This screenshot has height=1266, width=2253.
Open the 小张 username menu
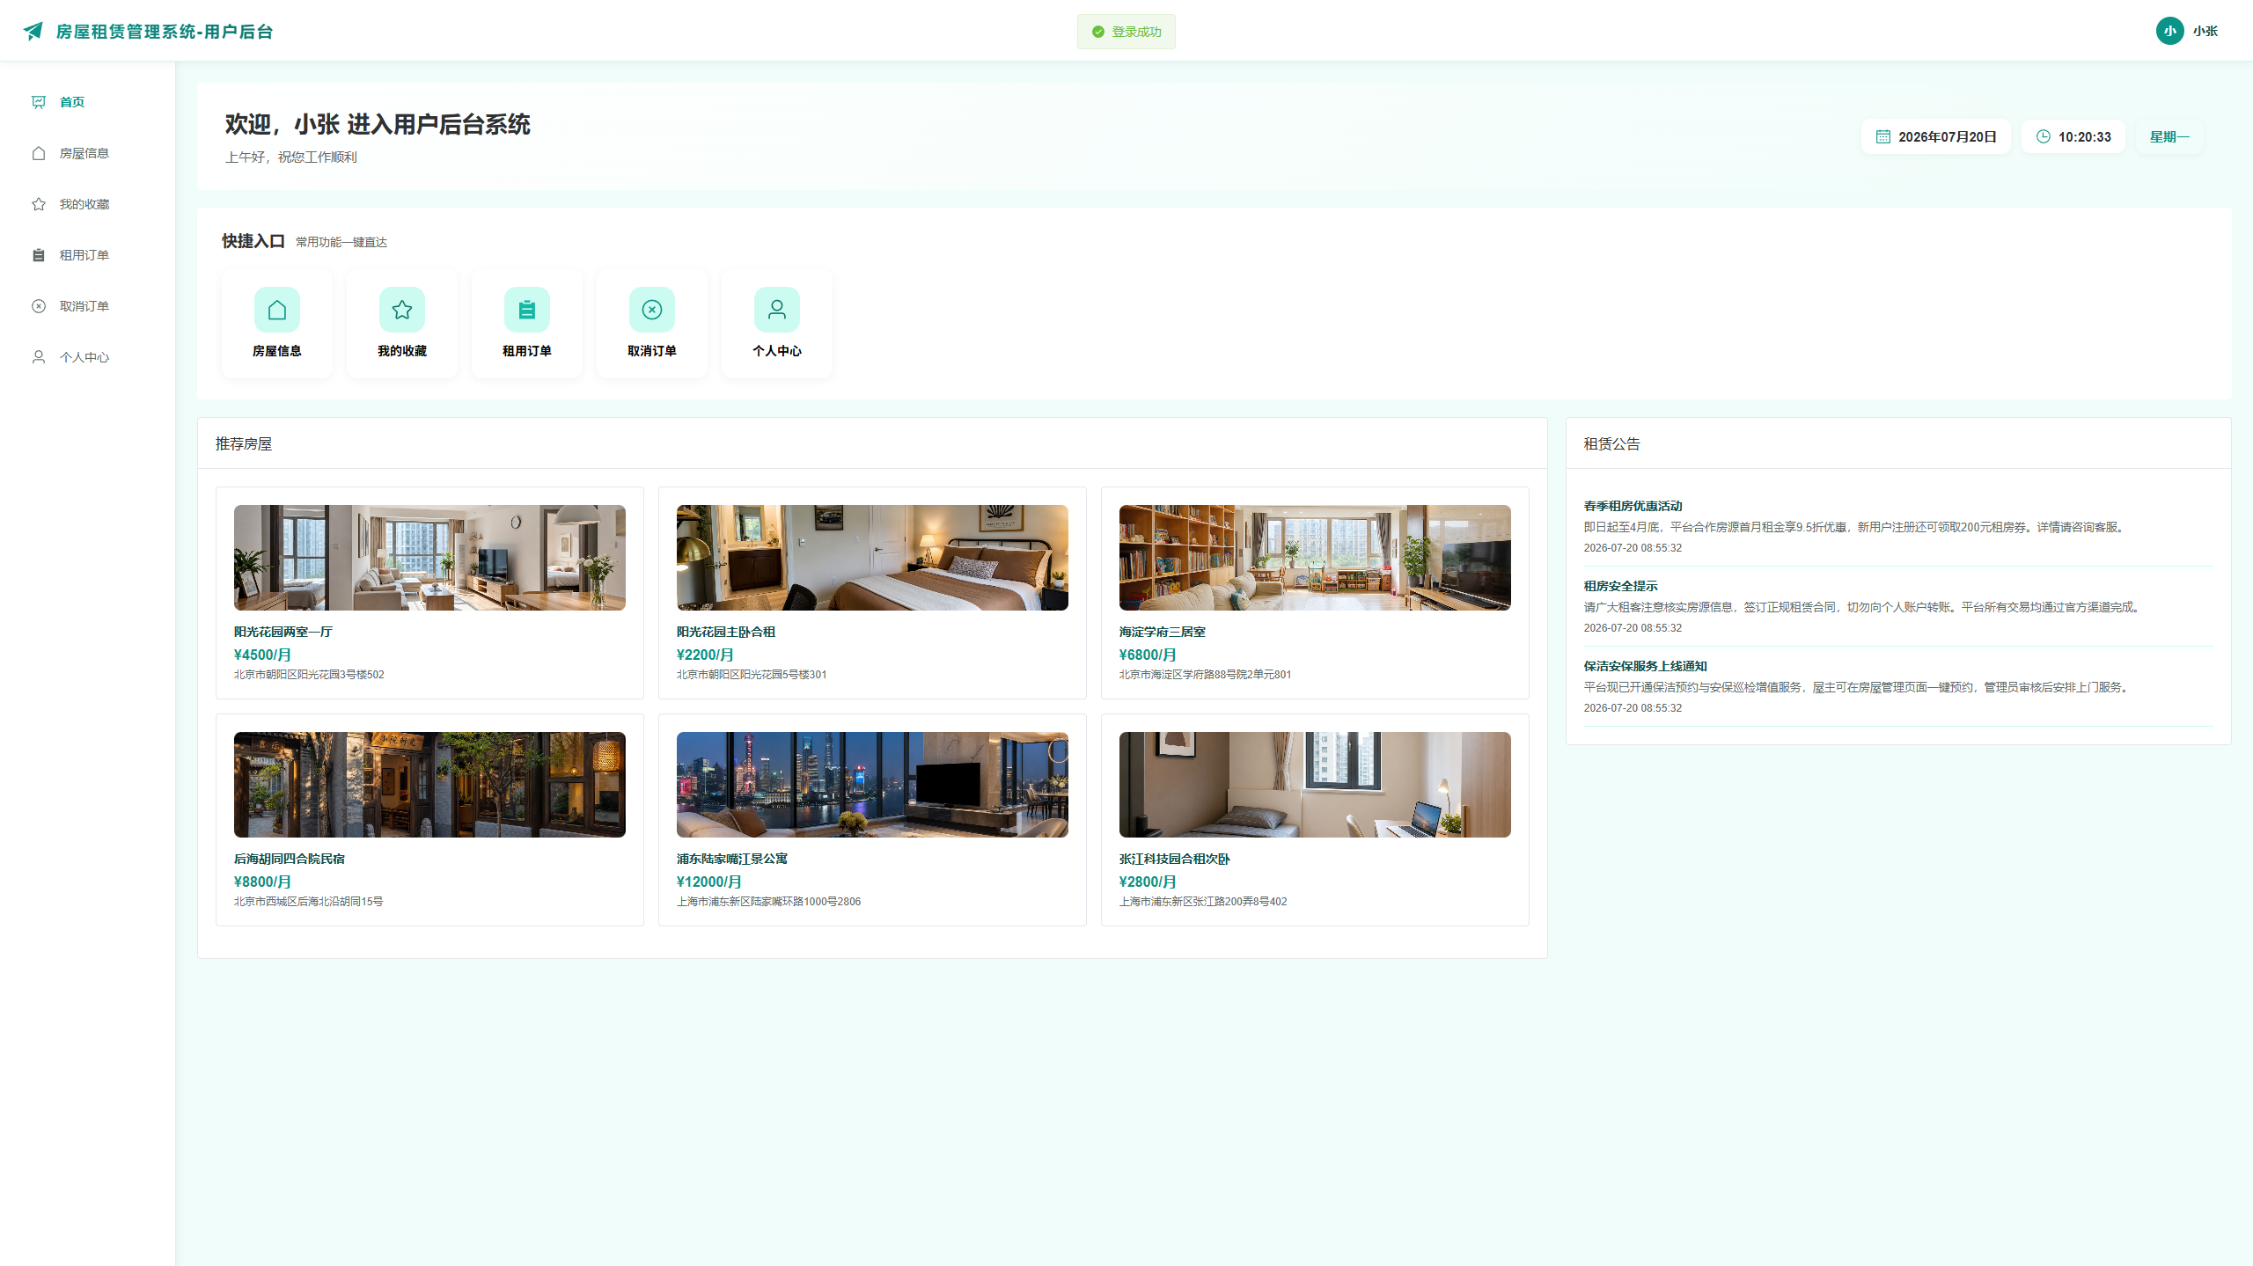coord(2205,31)
